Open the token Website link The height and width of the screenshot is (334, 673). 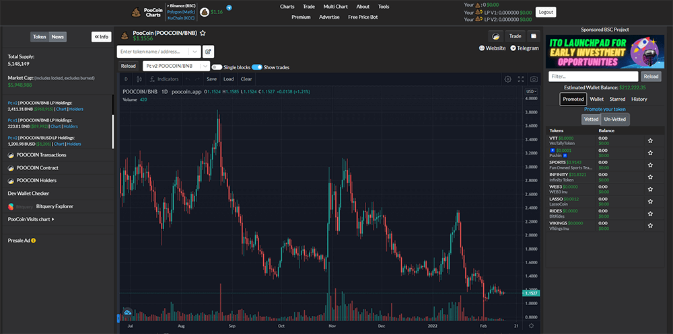click(x=493, y=48)
